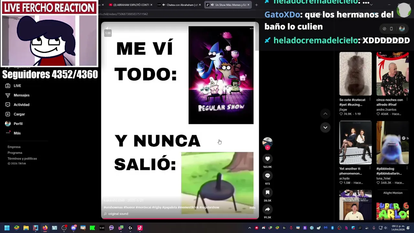
Task: Open 'Yet another tt phenomenon' thumbnail
Action: pyautogui.click(x=355, y=143)
